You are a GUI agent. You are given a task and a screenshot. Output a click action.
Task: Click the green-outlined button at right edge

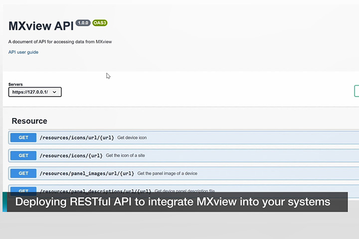(x=356, y=91)
